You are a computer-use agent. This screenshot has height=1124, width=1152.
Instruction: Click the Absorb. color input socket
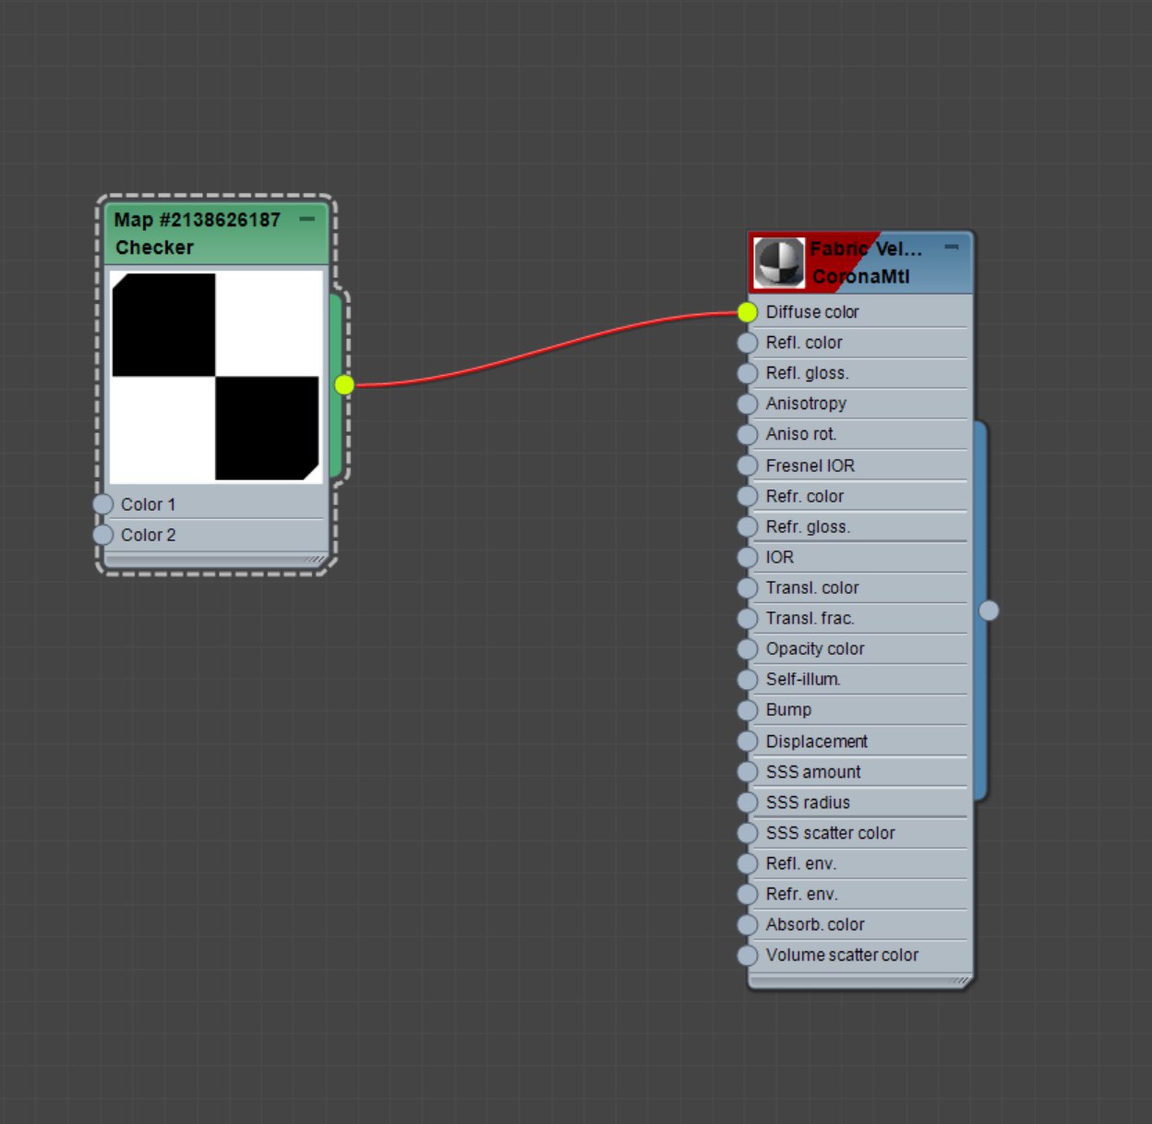coord(748,925)
